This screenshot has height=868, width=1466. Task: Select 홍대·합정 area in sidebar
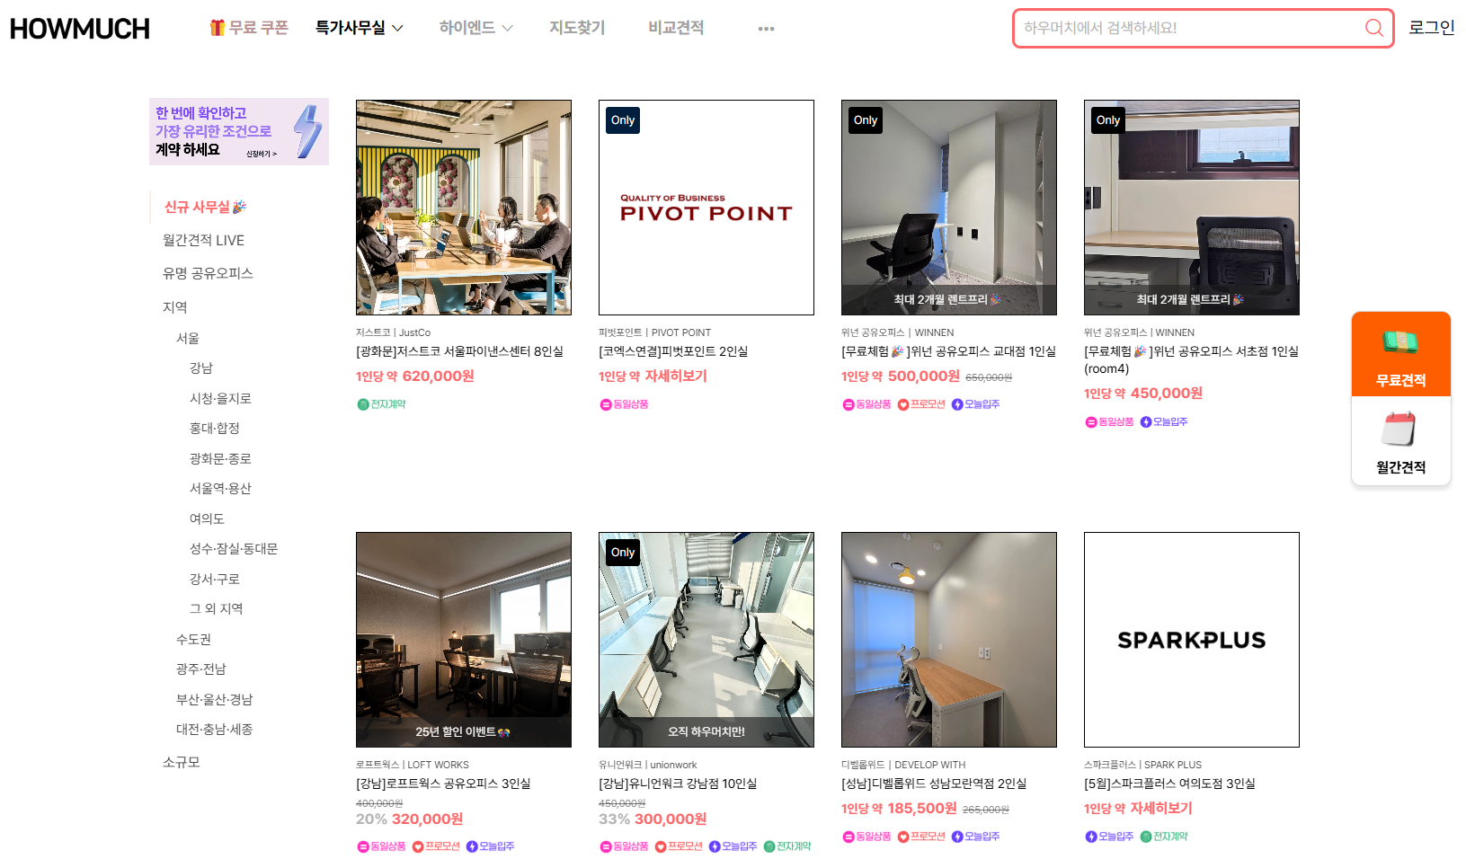click(x=215, y=428)
